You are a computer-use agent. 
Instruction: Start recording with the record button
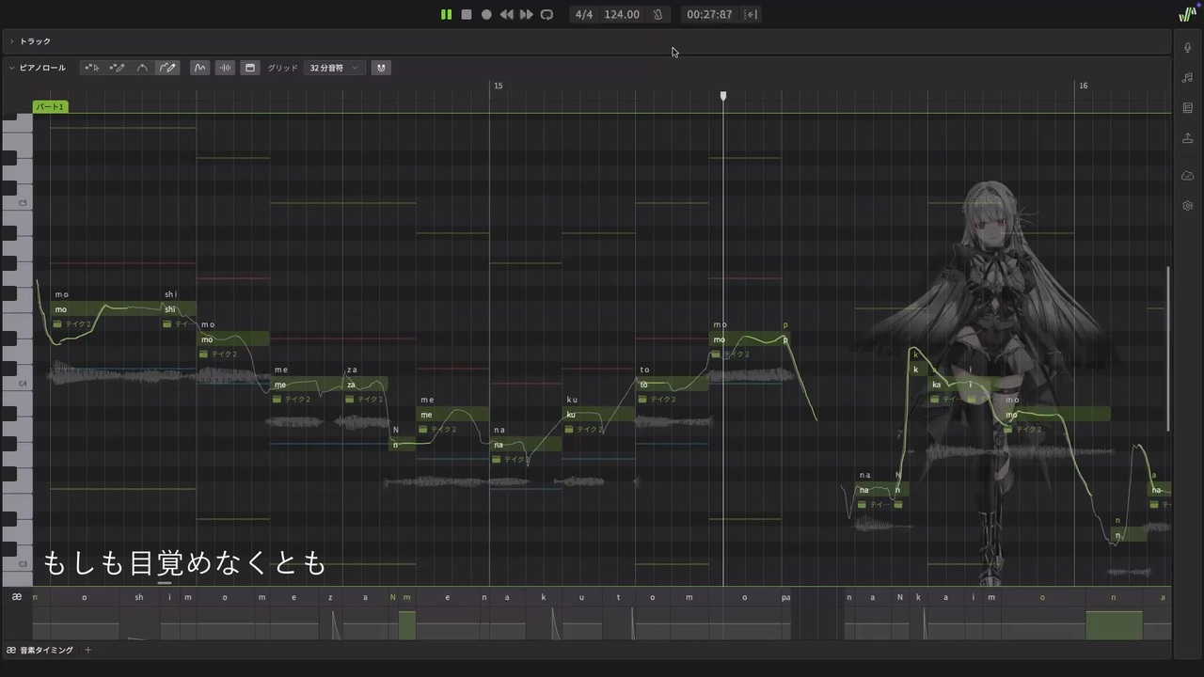(x=486, y=14)
